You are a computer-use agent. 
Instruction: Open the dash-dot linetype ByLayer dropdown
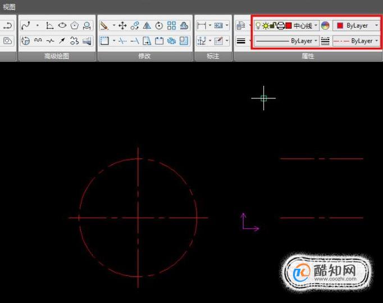357,40
